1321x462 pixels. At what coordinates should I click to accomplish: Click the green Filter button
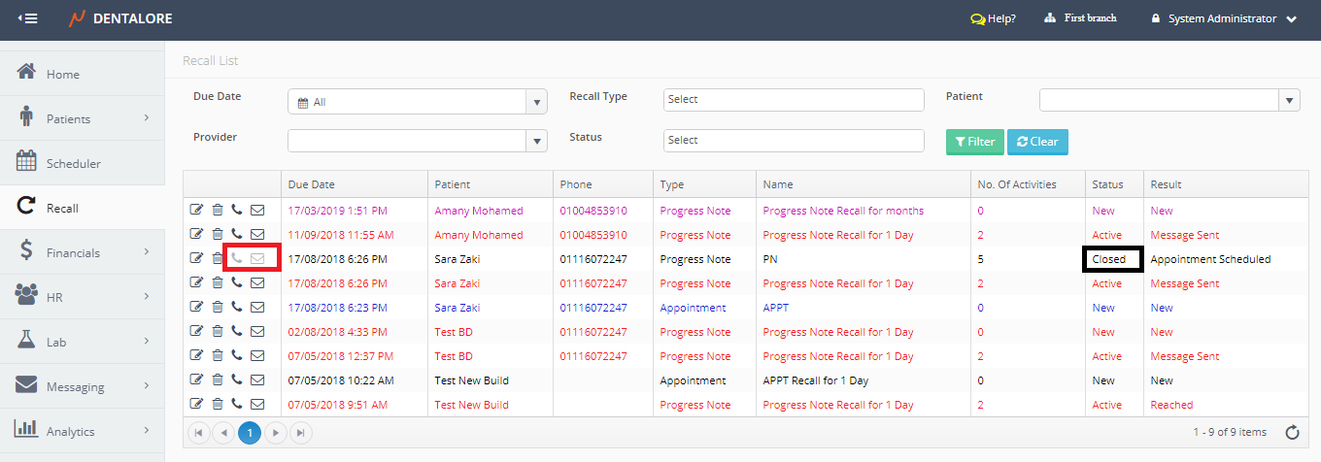click(x=974, y=142)
